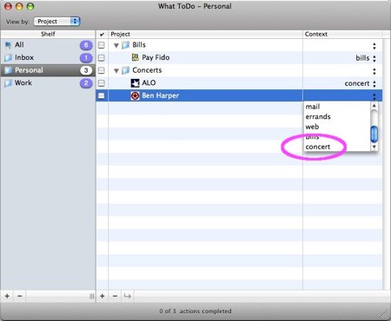Grab the shelf pane divider handle
Image resolution: width=391 pixels, height=321 pixels.
[x=91, y=296]
